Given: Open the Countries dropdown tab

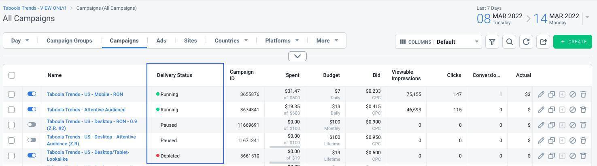Looking at the screenshot, I should (231, 40).
